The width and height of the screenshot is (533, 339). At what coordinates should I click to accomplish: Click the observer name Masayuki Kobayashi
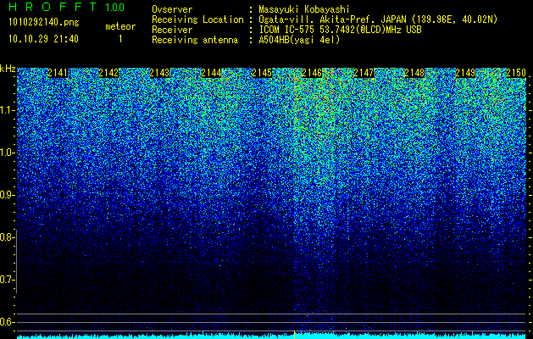pyautogui.click(x=303, y=9)
